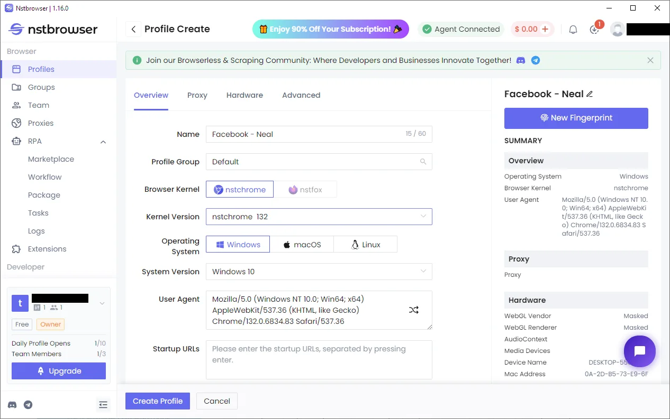Click the 90% Off subscription banner
This screenshot has height=419, width=670.
coord(331,29)
